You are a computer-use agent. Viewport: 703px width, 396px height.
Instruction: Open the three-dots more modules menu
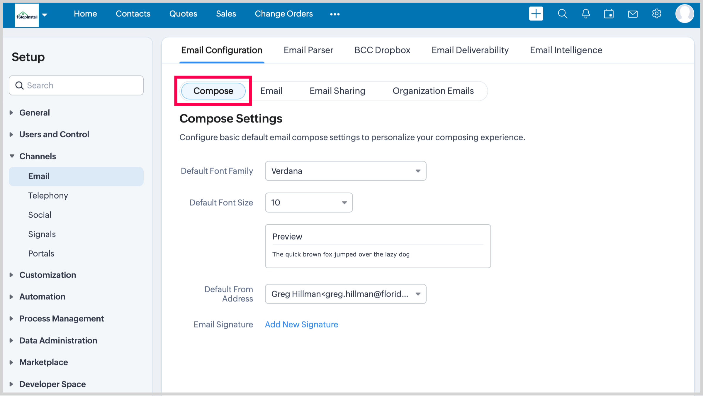pyautogui.click(x=334, y=14)
